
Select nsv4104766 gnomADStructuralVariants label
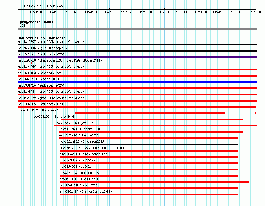(51, 67)
